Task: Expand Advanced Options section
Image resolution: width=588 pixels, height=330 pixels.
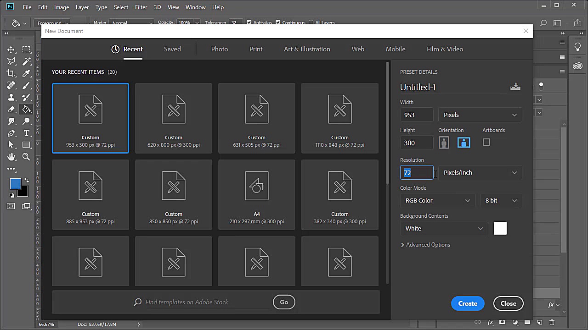Action: [425, 245]
